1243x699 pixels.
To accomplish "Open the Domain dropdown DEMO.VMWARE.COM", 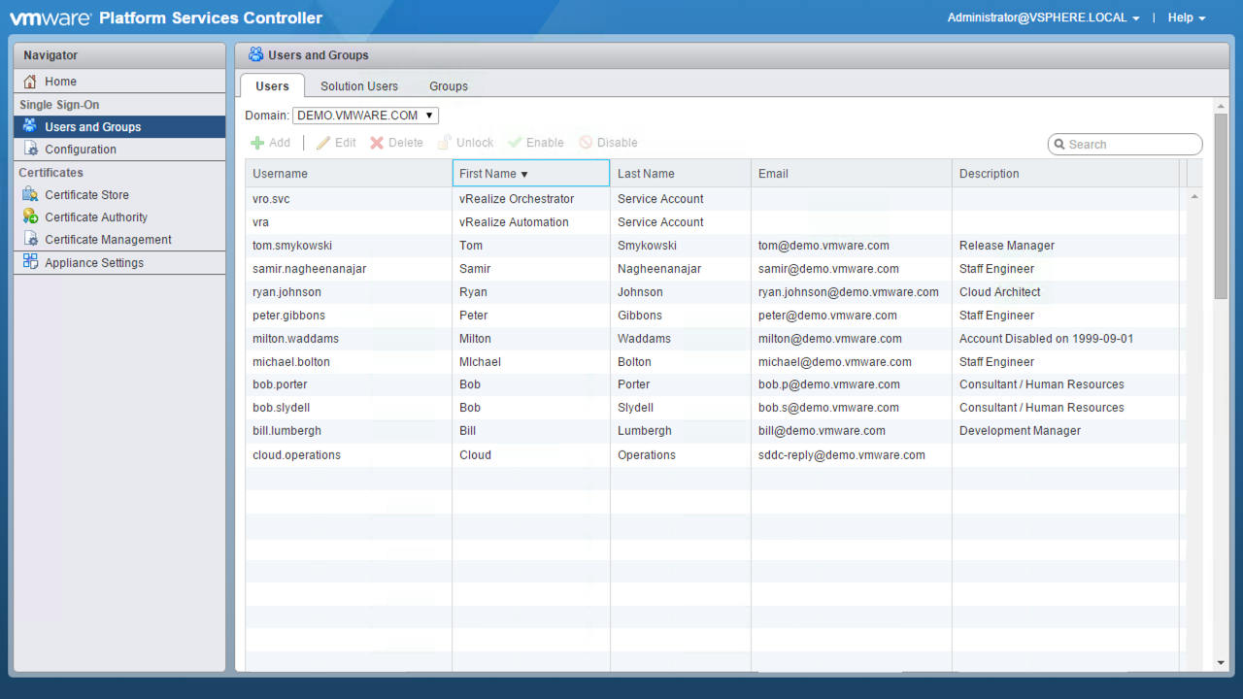I will [x=365, y=116].
